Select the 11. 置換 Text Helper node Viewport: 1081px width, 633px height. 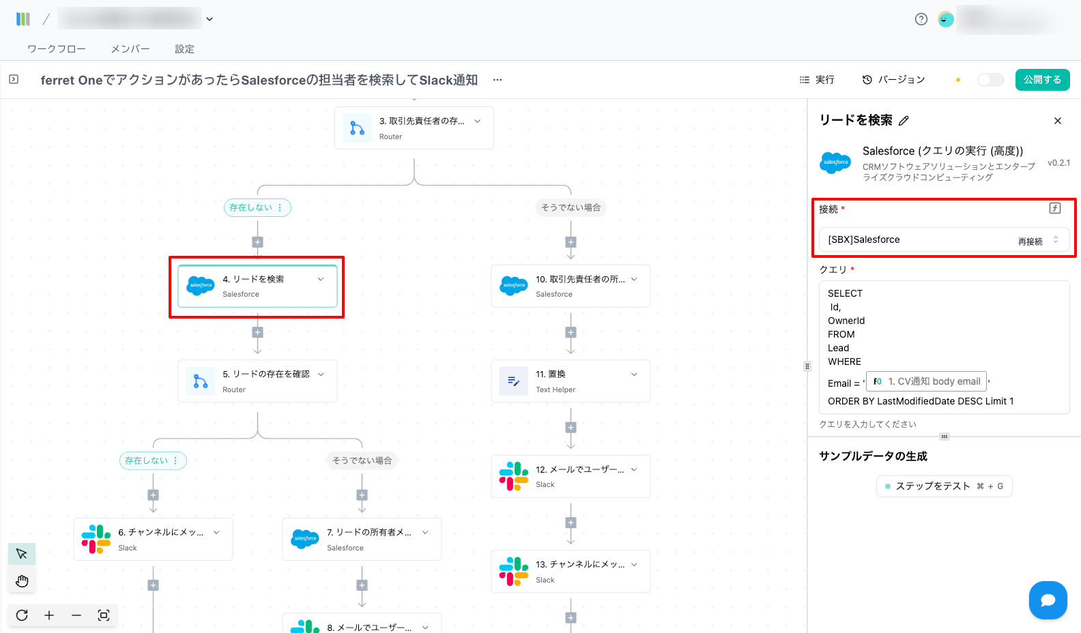(x=571, y=381)
